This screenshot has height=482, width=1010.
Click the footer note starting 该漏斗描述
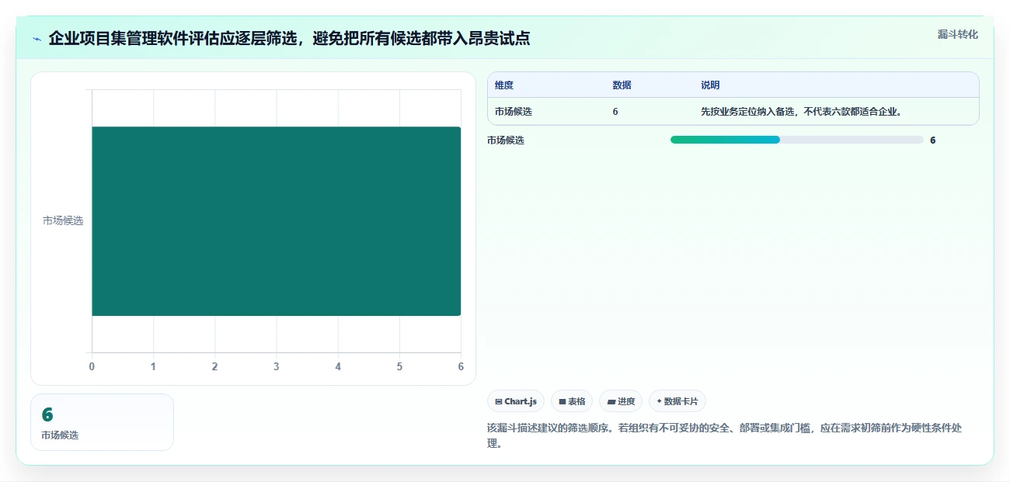(x=724, y=435)
